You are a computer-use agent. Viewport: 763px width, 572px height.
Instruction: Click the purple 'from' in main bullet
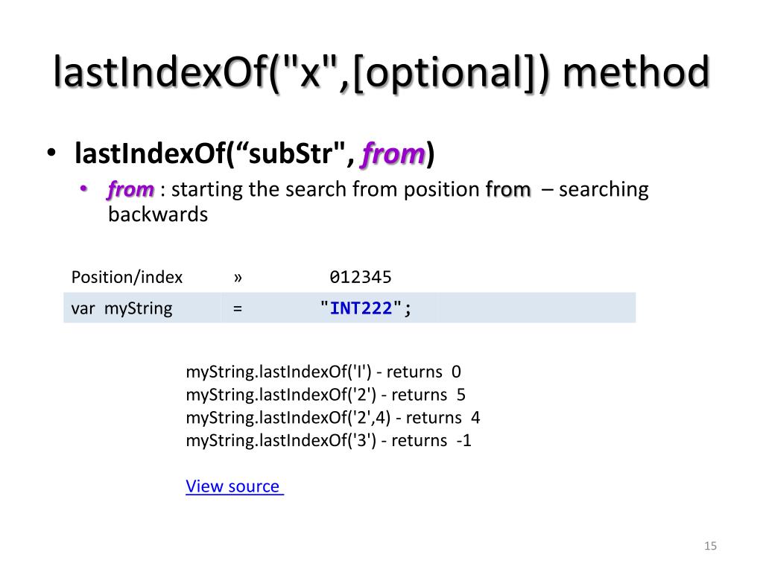[x=393, y=153]
